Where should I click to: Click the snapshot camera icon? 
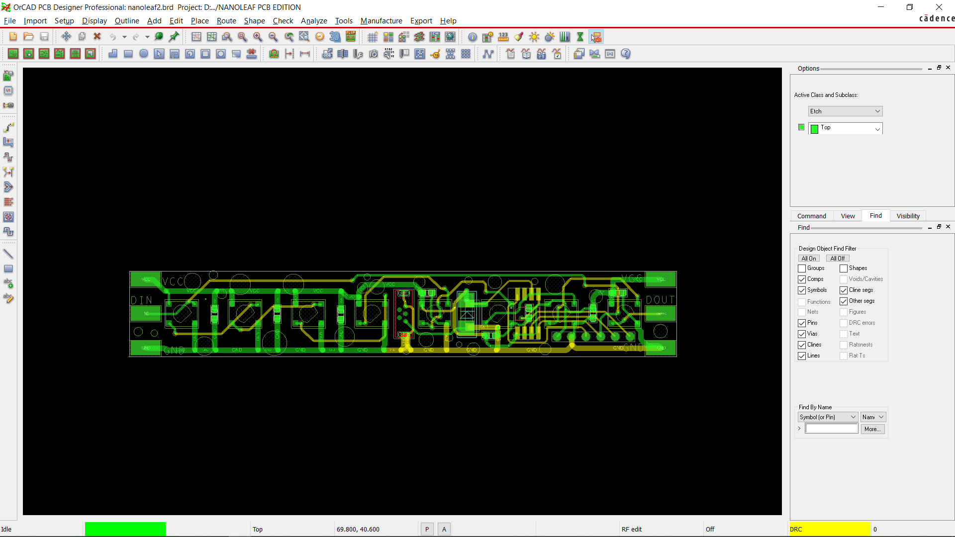pos(374,54)
